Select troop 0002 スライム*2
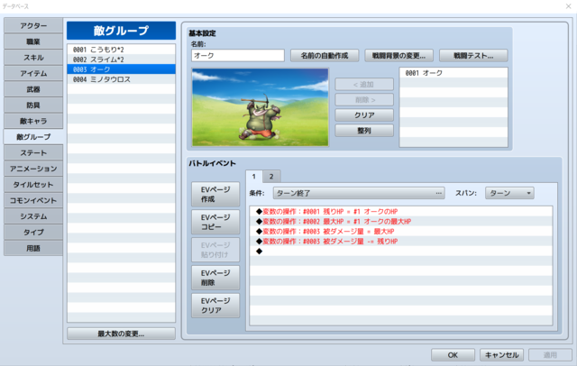Screen dimensions: 577x366 tap(121, 59)
